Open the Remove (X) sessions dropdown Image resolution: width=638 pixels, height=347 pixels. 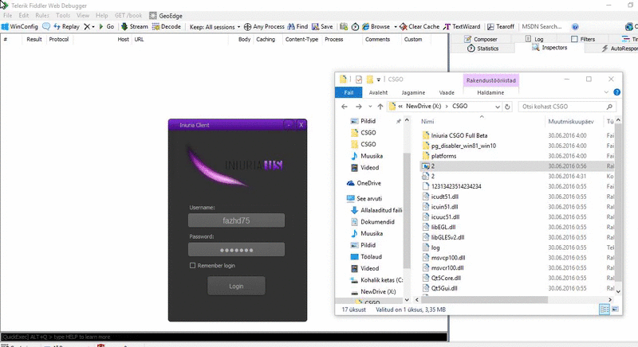point(89,26)
